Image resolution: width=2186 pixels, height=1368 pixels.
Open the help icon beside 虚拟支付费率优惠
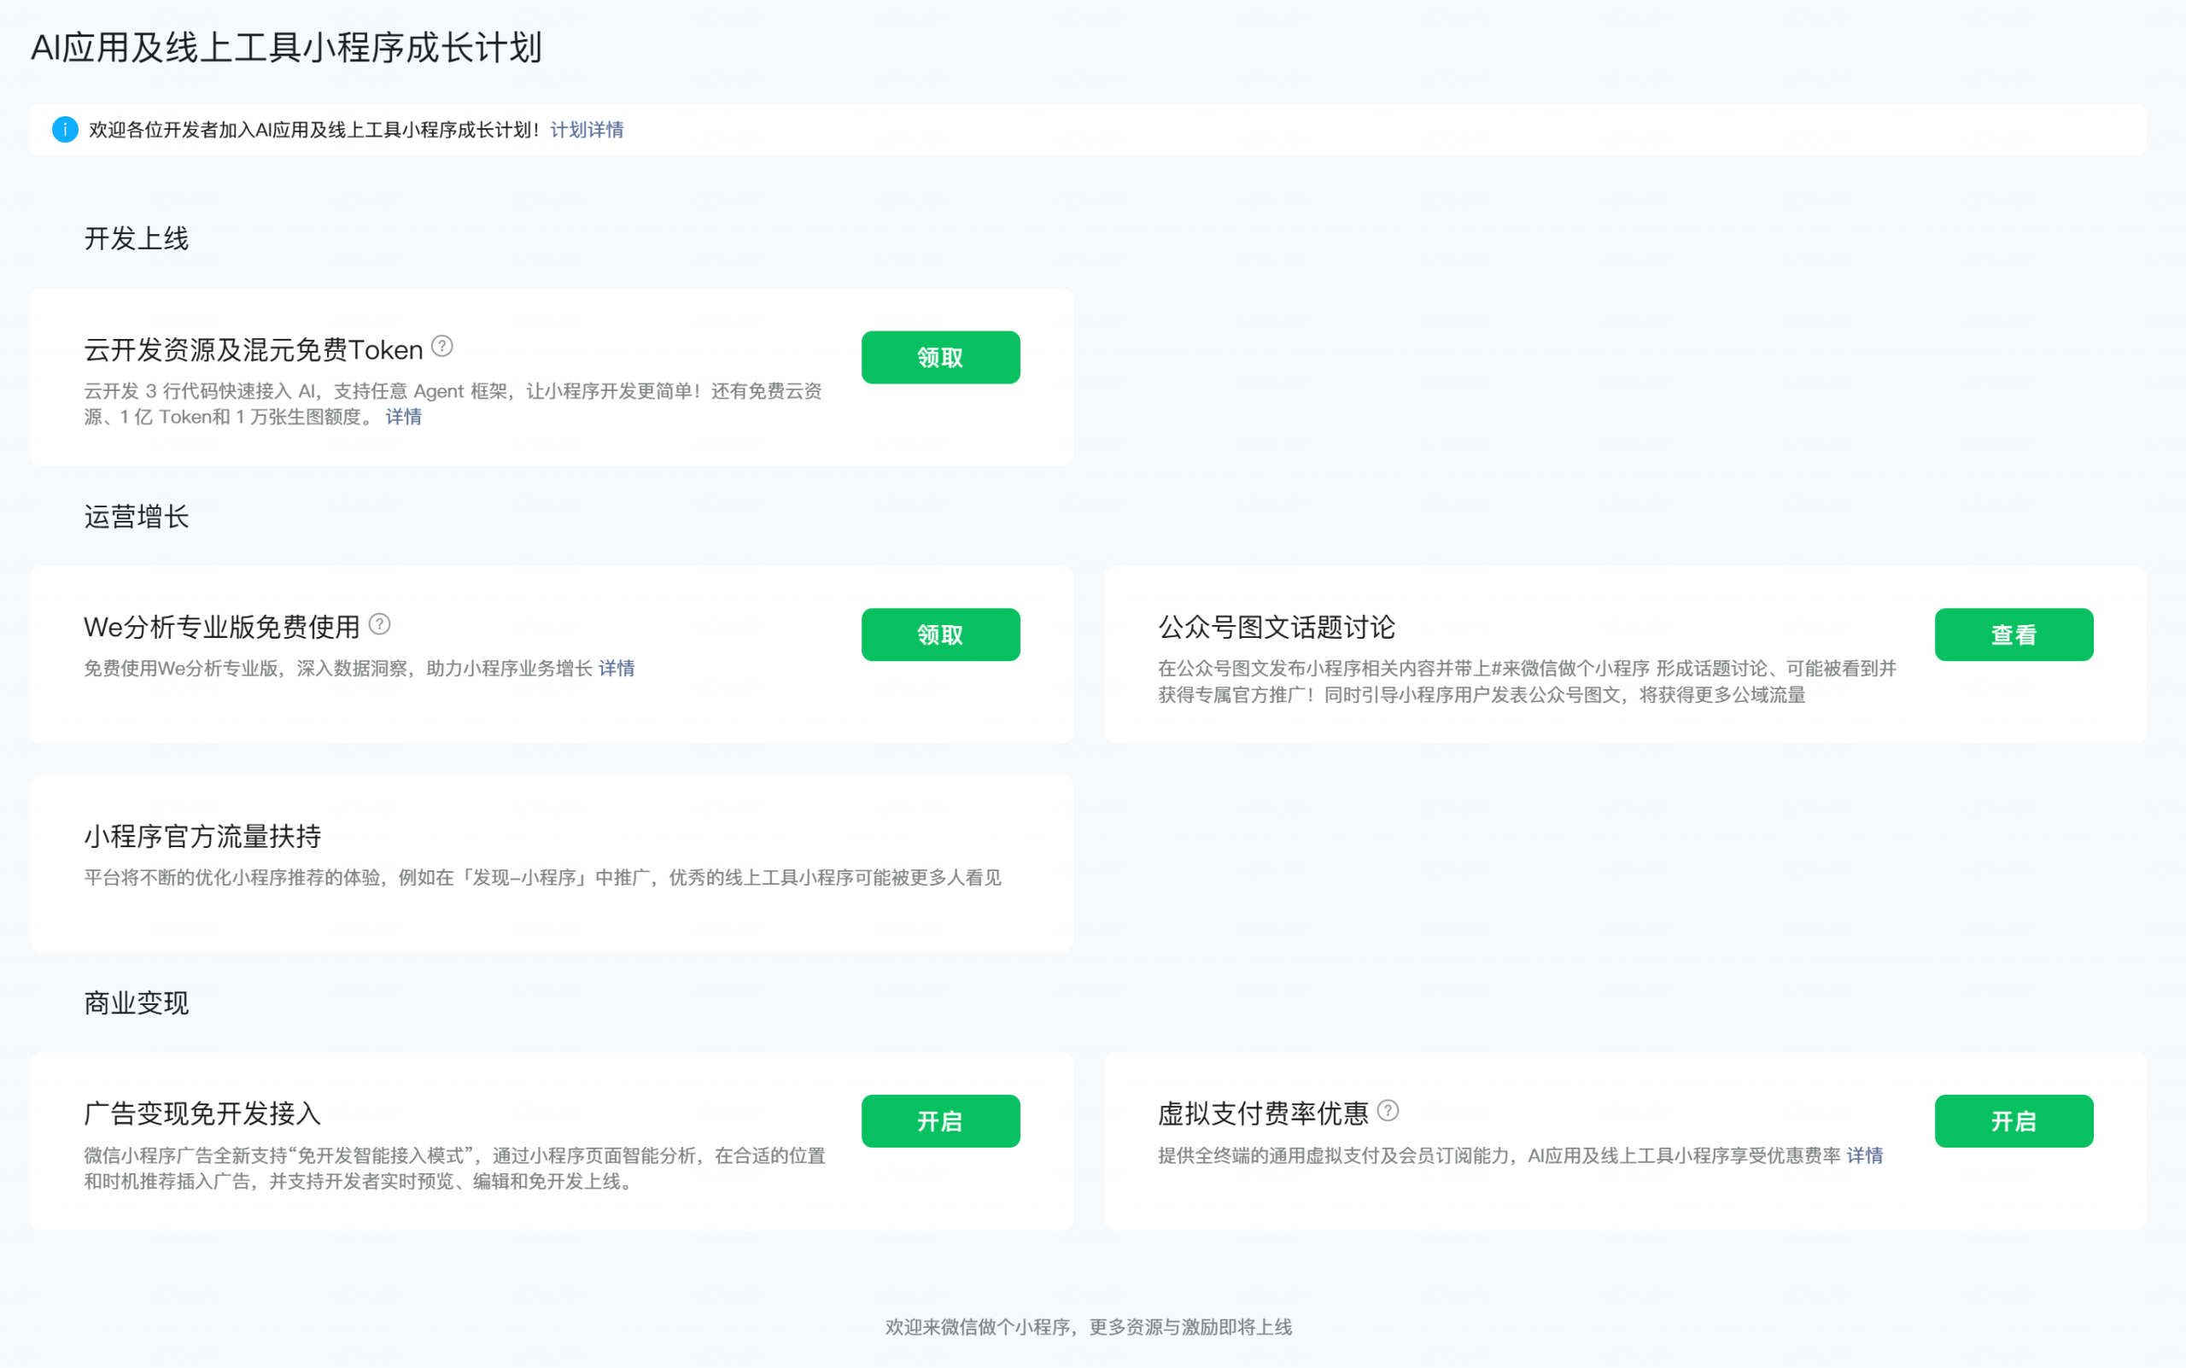click(1388, 1110)
